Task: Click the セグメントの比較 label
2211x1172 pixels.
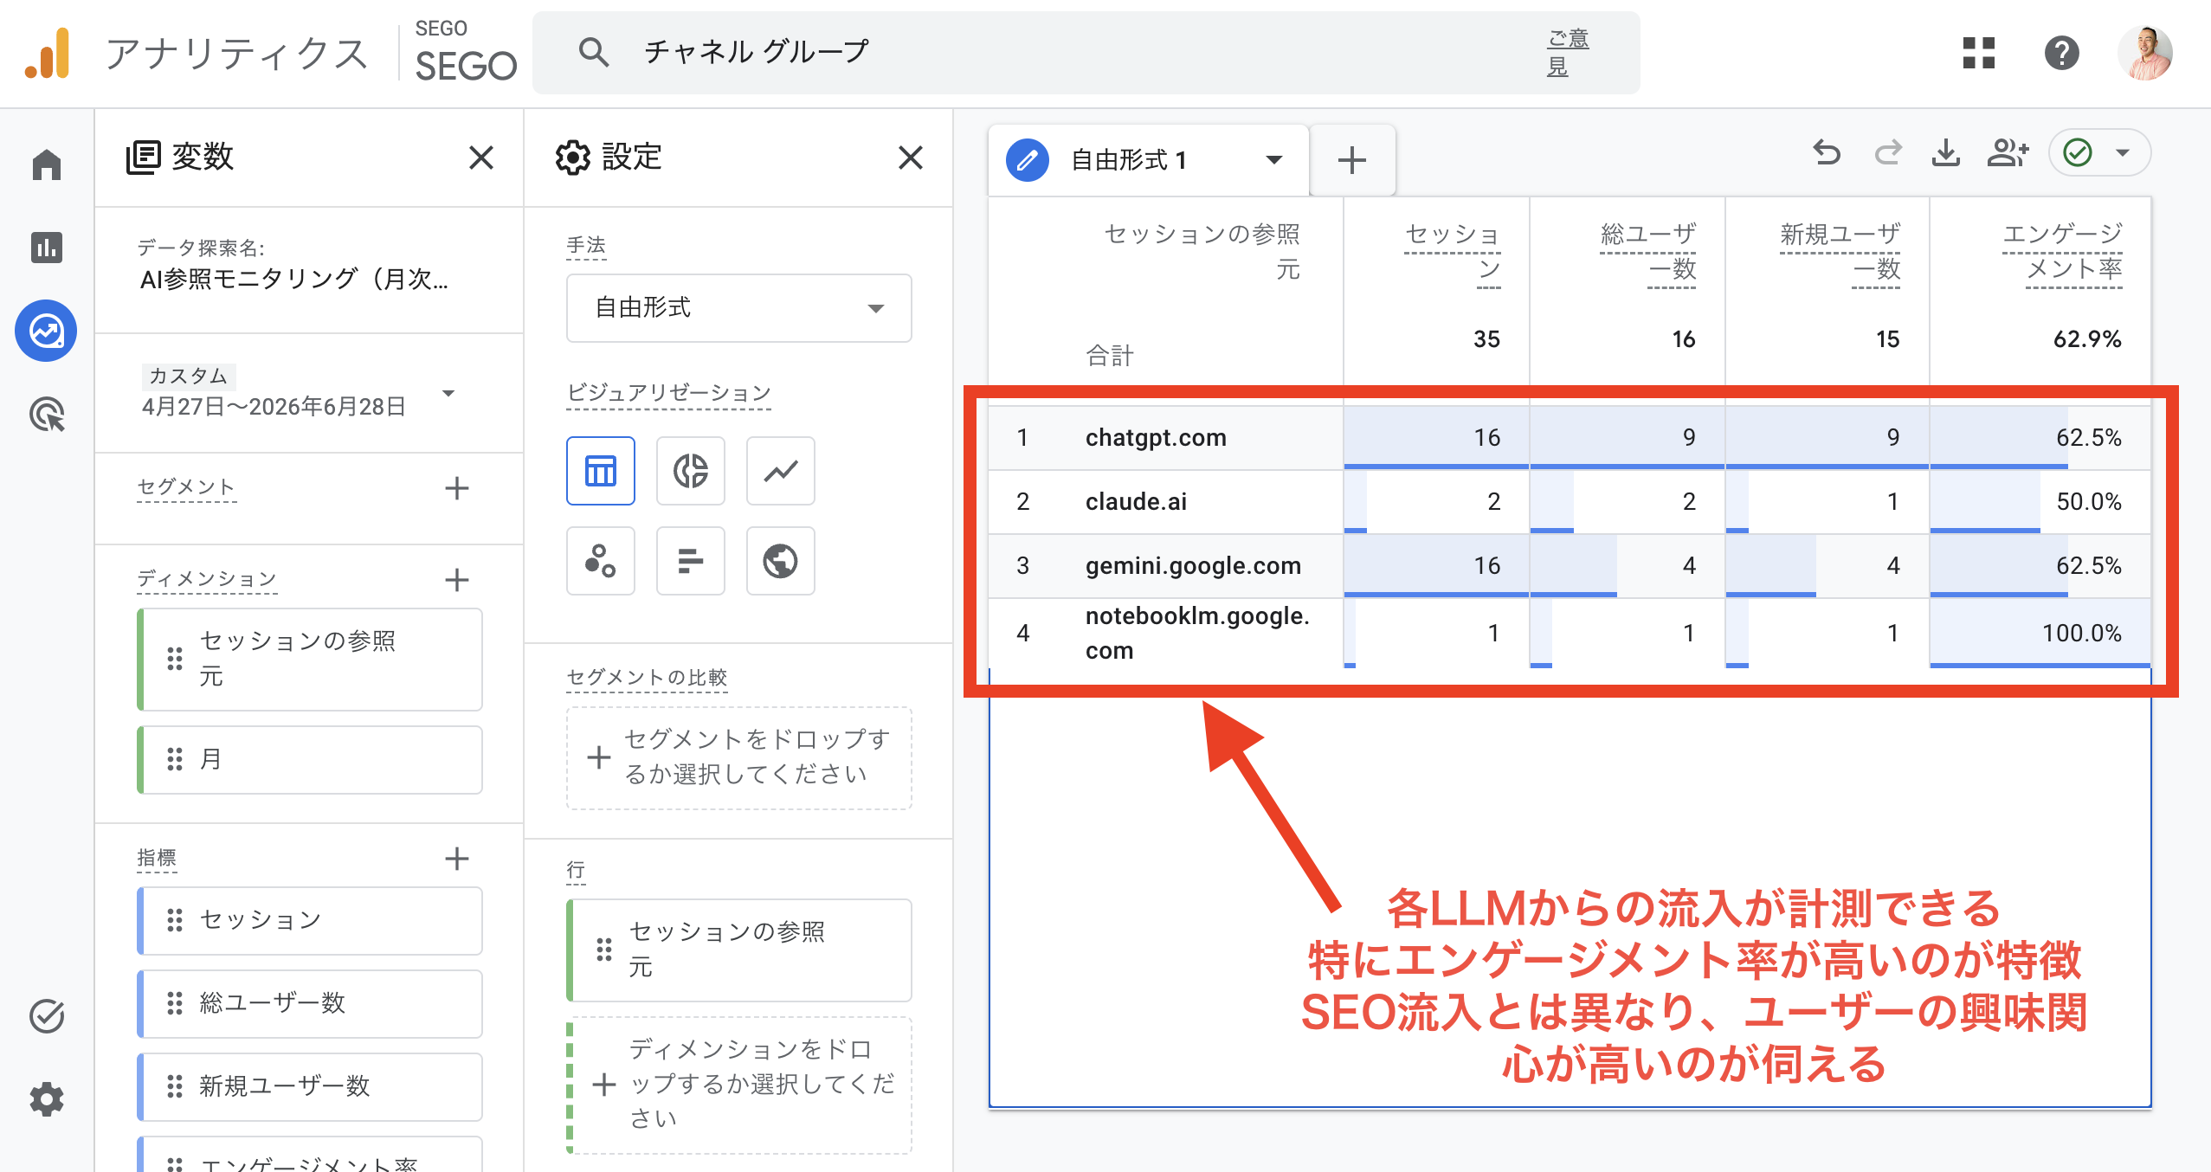Action: (647, 677)
